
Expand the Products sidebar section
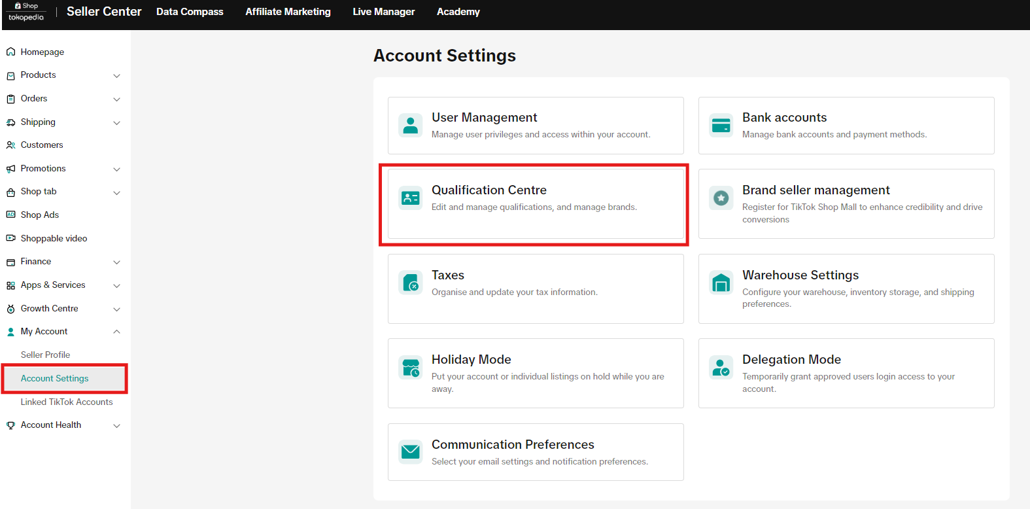click(x=116, y=76)
